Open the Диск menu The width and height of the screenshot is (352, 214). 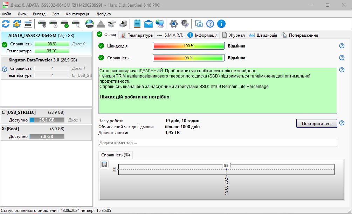(x=22, y=14)
